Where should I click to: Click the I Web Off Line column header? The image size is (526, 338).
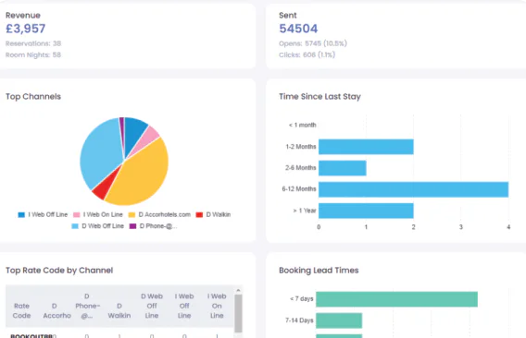point(184,306)
